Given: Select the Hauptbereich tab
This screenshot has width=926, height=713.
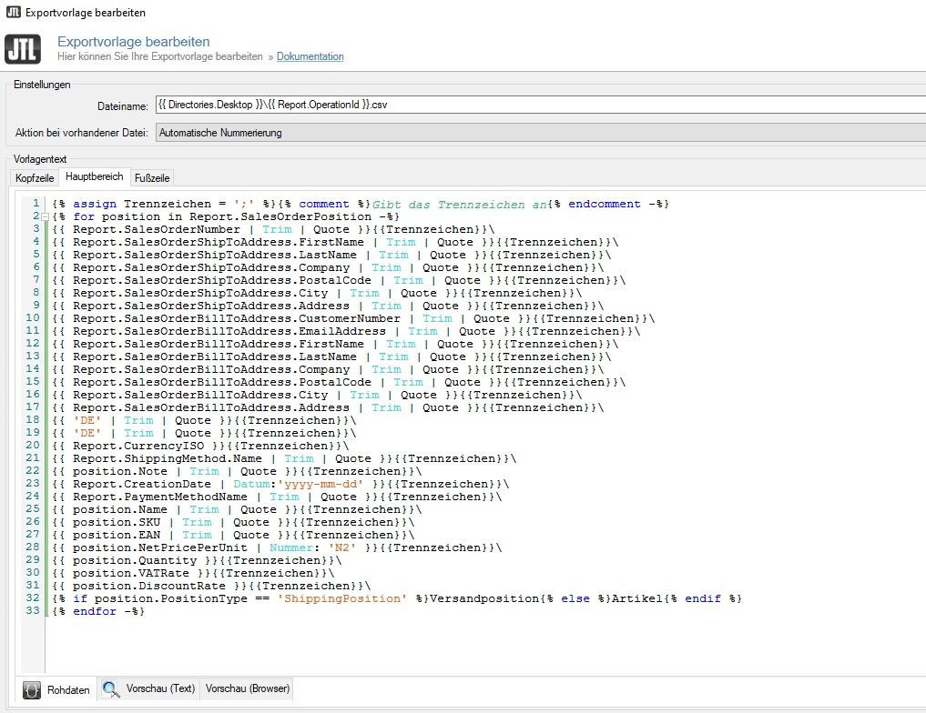Looking at the screenshot, I should pos(94,177).
